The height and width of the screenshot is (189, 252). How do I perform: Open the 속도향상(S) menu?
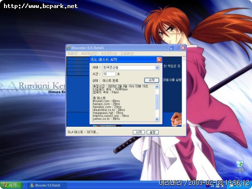[x=89, y=53]
